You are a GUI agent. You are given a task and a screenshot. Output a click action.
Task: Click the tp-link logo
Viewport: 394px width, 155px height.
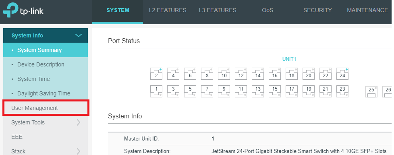(x=23, y=10)
